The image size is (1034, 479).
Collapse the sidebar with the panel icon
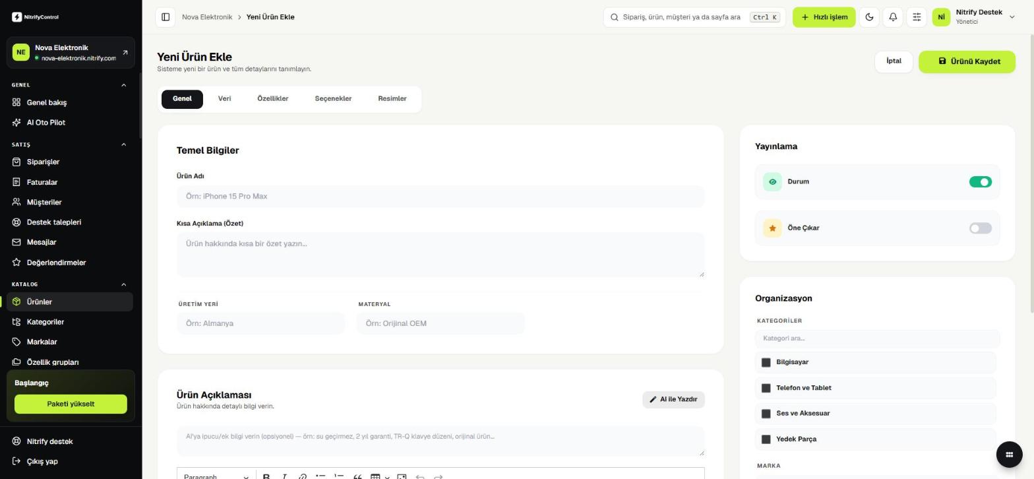click(x=166, y=17)
